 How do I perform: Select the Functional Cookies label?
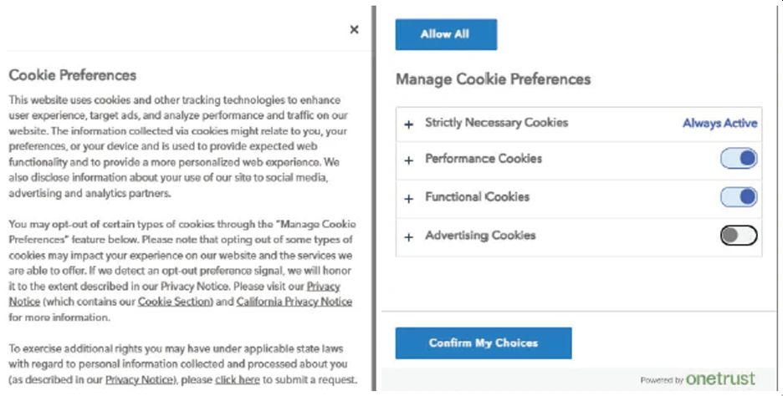pyautogui.click(x=477, y=197)
